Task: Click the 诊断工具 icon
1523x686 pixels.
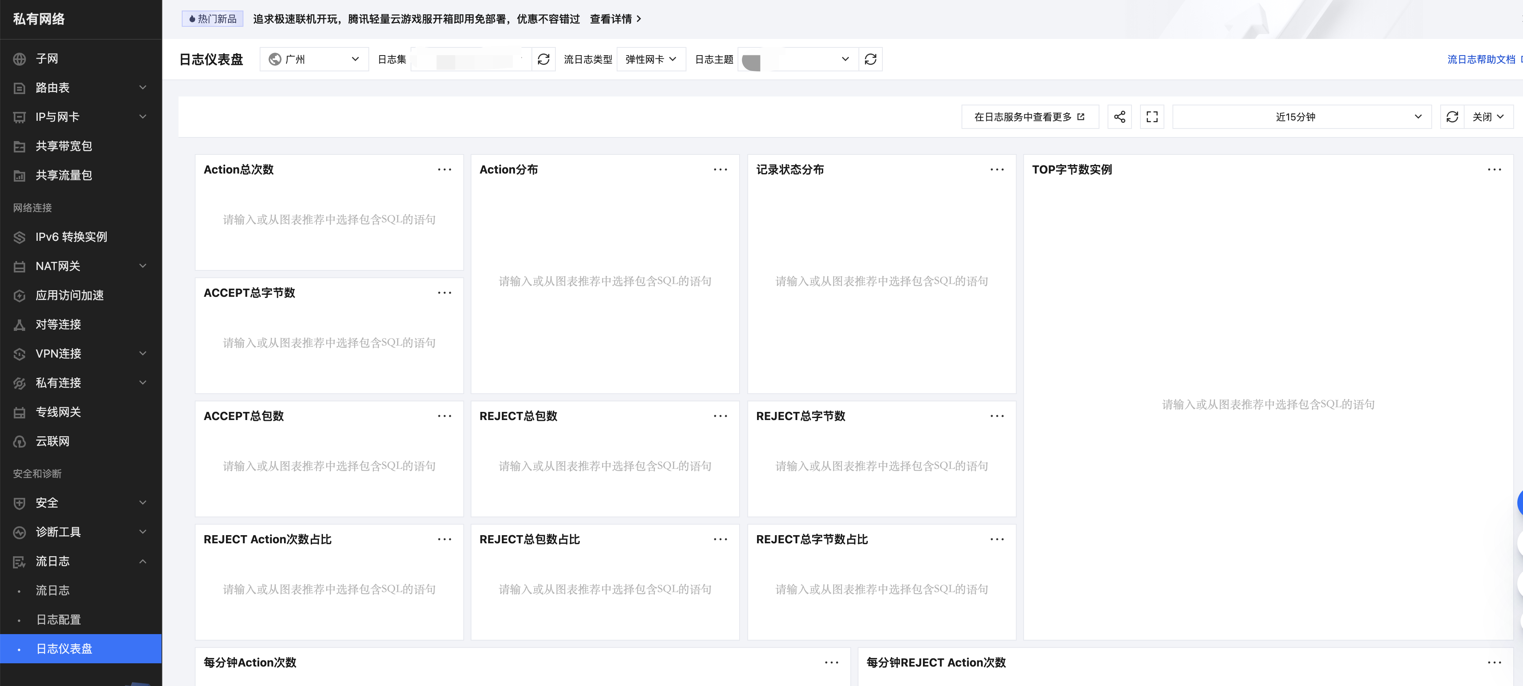Action: tap(19, 532)
